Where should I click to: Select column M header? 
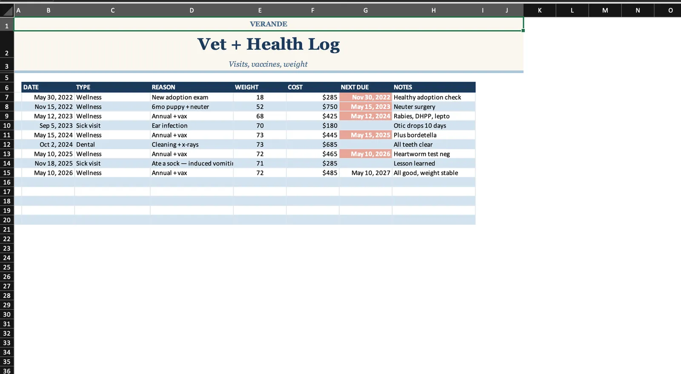click(x=605, y=10)
